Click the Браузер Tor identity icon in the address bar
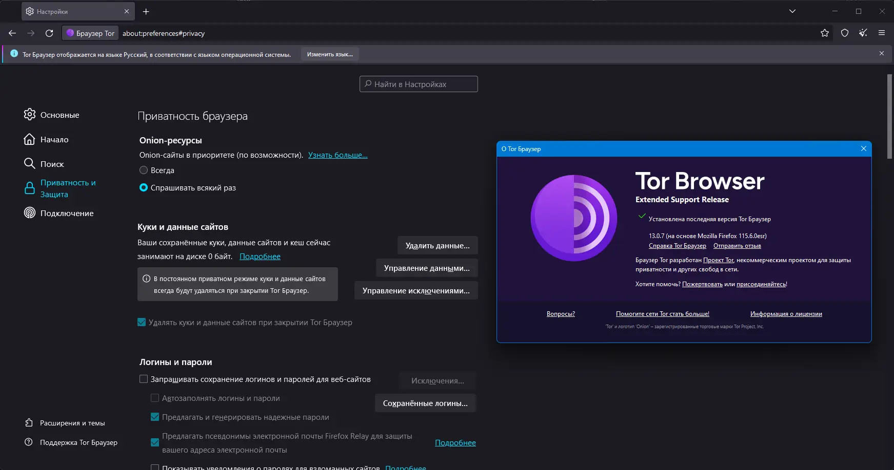This screenshot has height=470, width=894. 91,33
